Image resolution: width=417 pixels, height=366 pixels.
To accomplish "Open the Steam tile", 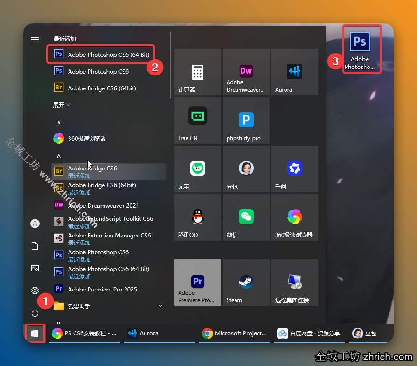I will (246, 282).
